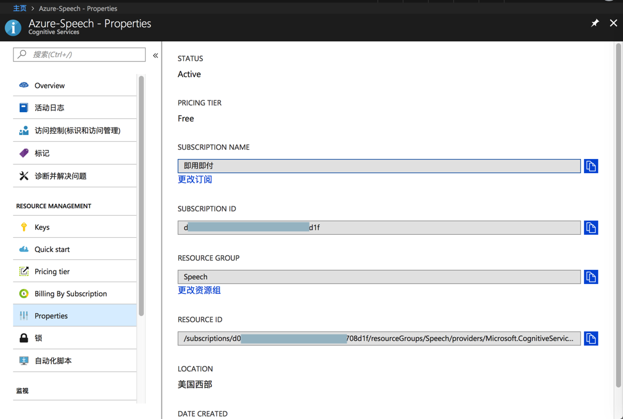Click the Quick start cloud icon

pos(24,250)
